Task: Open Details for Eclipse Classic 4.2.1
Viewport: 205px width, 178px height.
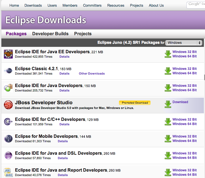Action: (64, 73)
